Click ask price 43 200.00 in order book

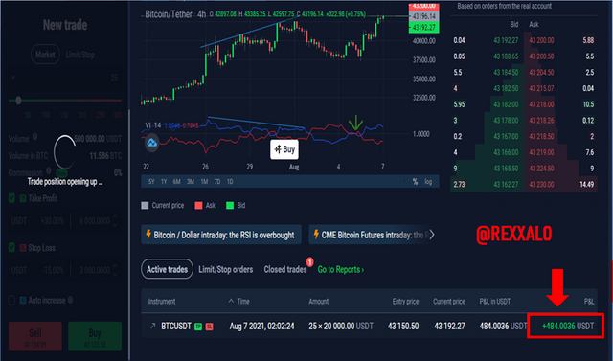tap(541, 40)
